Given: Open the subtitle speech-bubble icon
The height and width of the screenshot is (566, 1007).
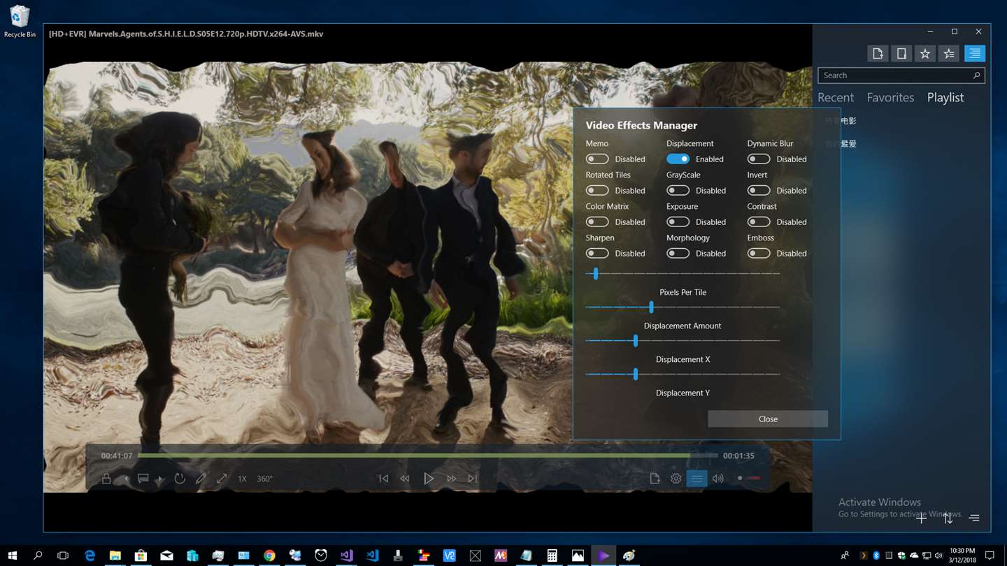Looking at the screenshot, I should point(143,479).
